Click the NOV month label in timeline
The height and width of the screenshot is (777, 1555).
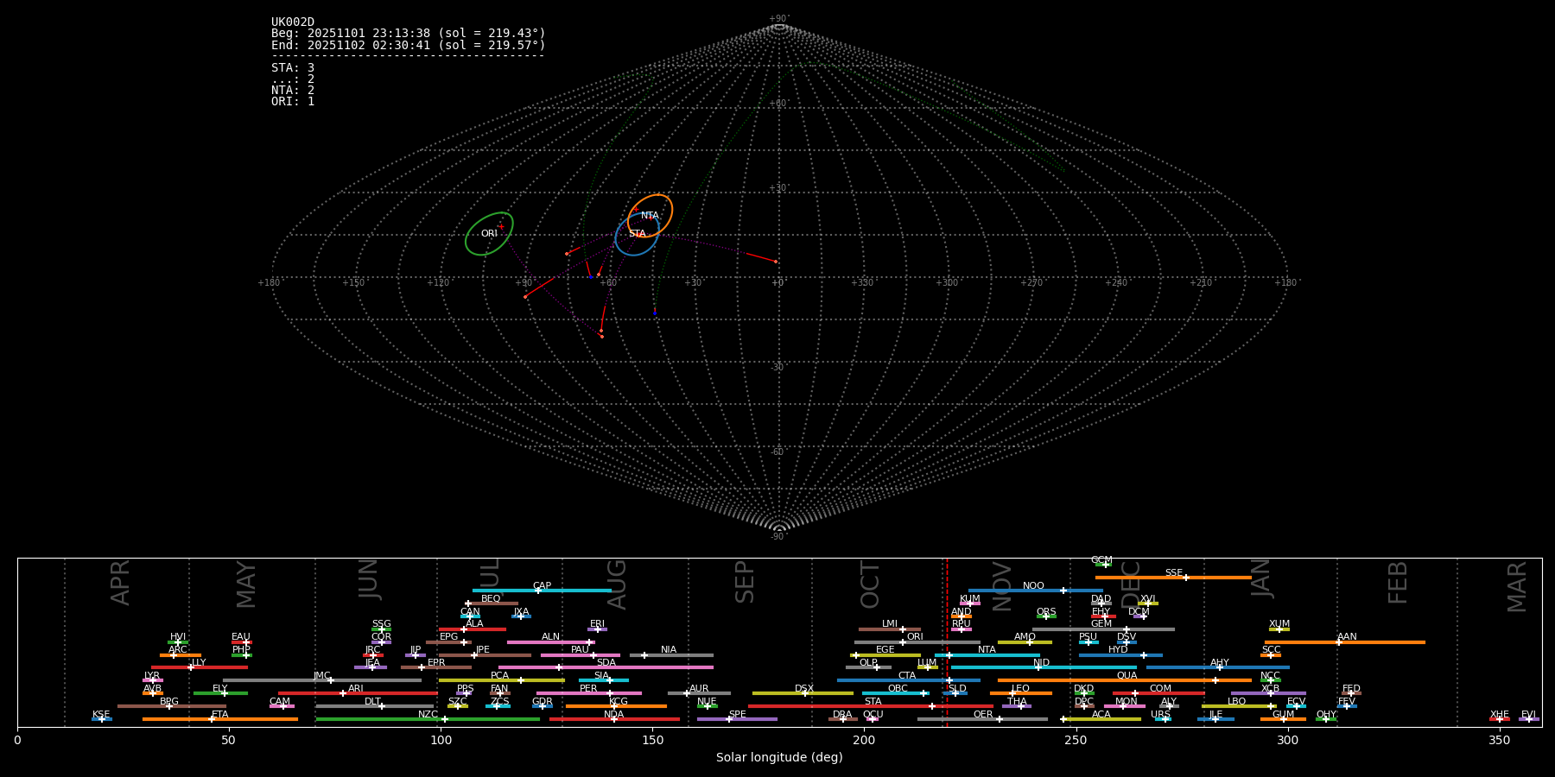(x=1002, y=586)
